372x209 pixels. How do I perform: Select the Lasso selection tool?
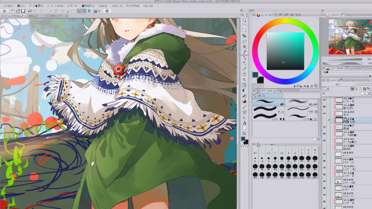tap(244, 41)
